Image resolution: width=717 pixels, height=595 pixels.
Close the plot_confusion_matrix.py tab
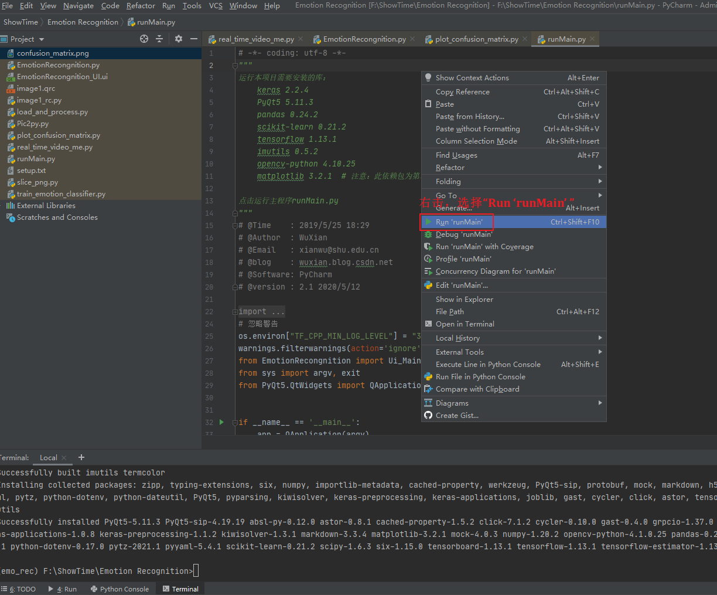point(525,39)
